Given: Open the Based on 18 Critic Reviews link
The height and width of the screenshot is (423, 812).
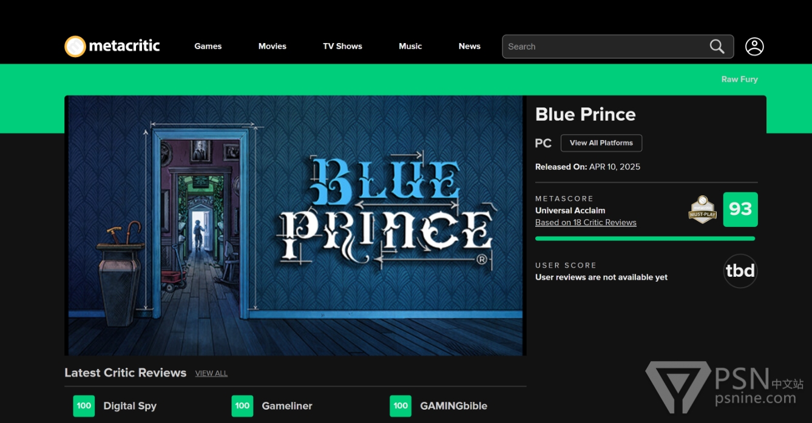Looking at the screenshot, I should [x=586, y=222].
